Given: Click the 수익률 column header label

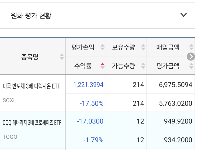Looking at the screenshot, I should tap(83, 66).
